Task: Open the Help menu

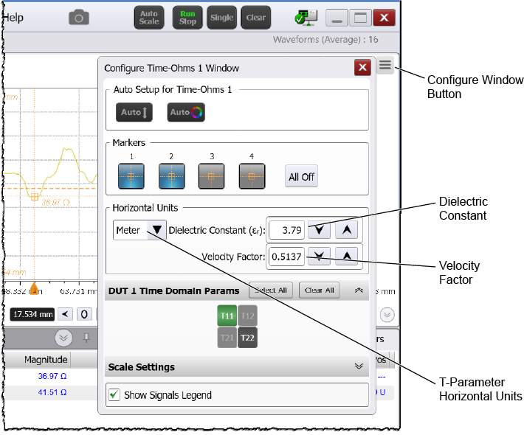Action: 13,18
